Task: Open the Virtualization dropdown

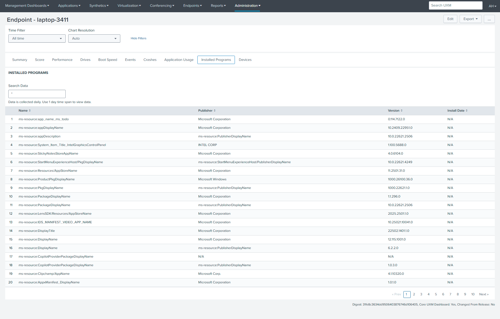Action: [129, 6]
